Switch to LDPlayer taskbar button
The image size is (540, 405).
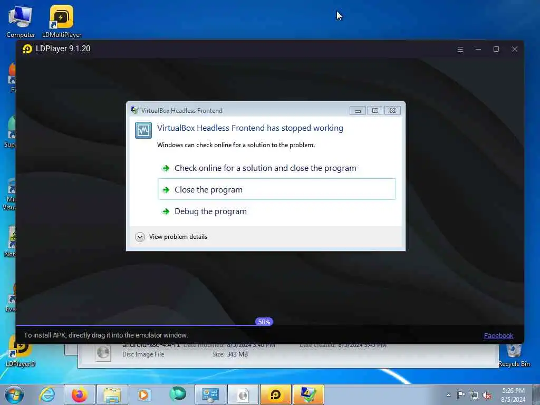276,394
